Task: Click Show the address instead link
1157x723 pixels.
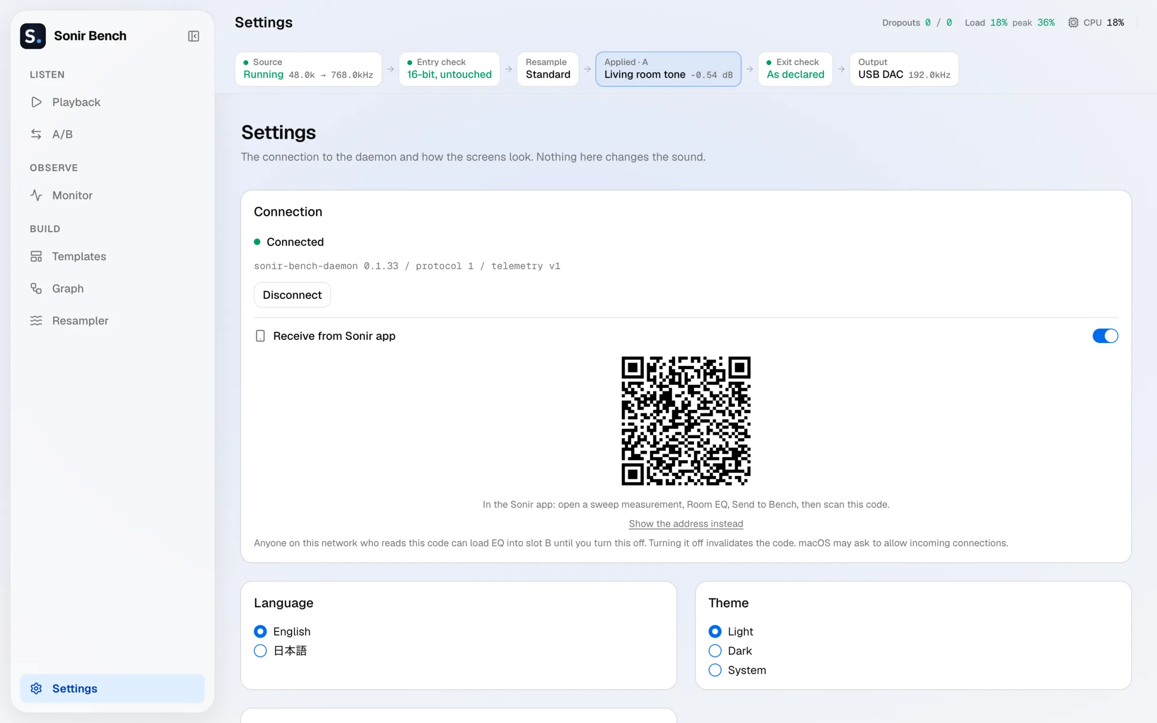Action: (x=686, y=523)
